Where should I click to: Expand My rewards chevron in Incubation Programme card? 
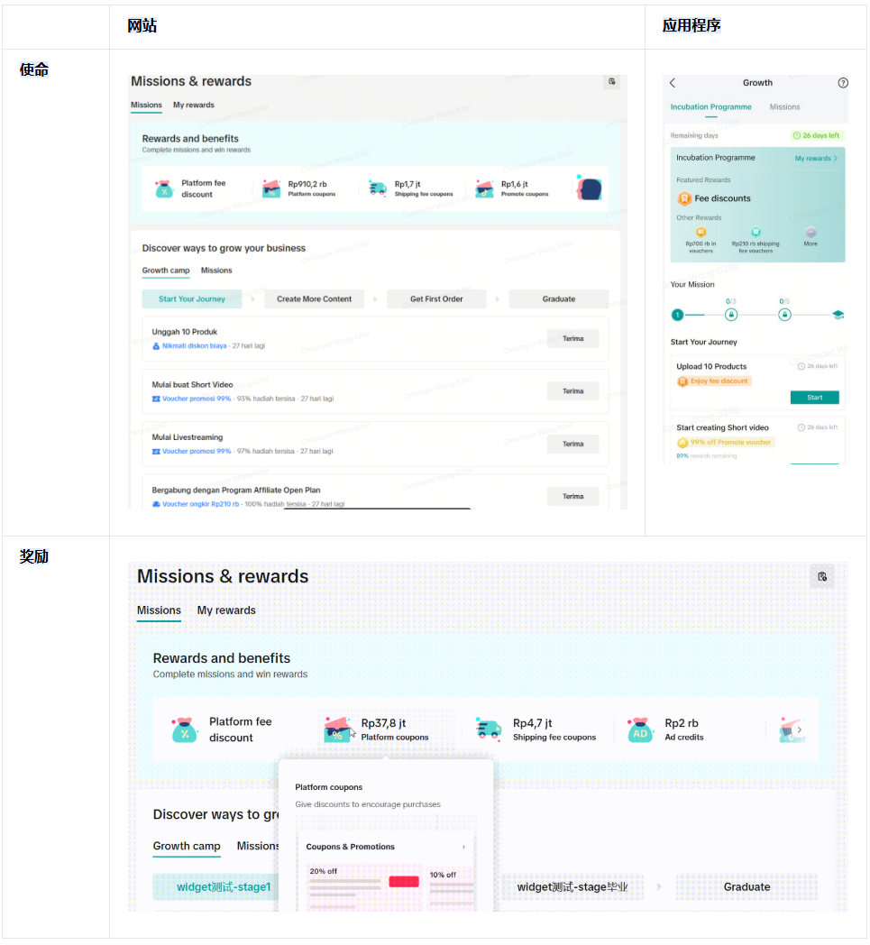point(835,159)
